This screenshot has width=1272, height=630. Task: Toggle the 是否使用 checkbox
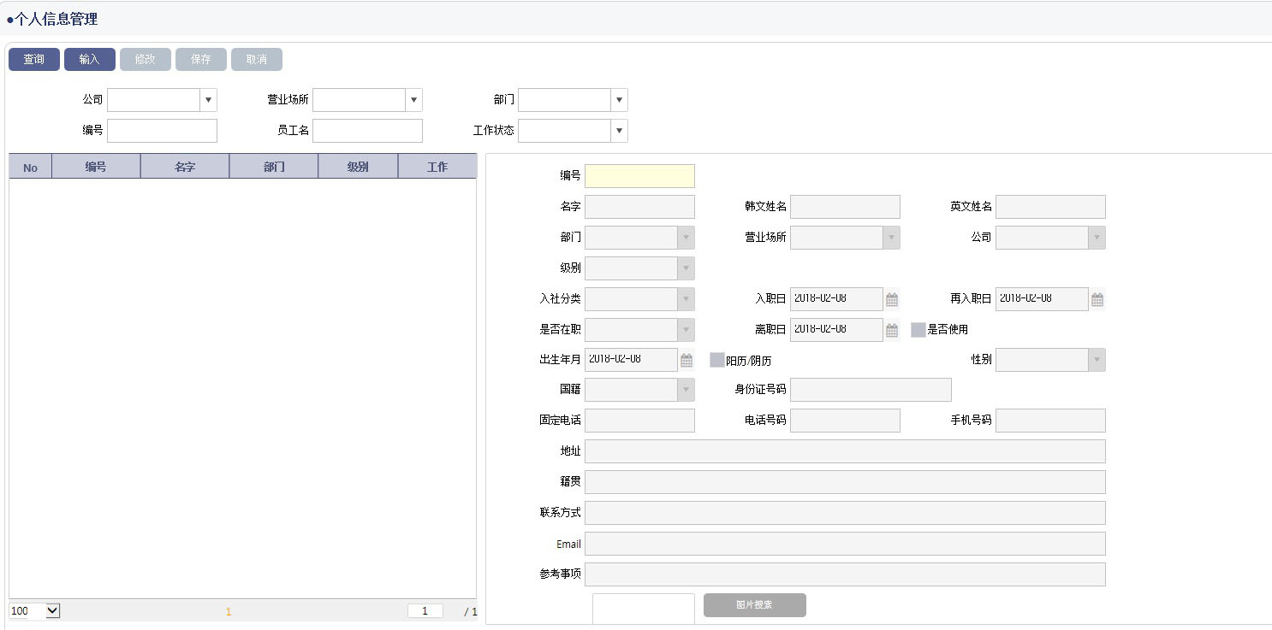(918, 329)
